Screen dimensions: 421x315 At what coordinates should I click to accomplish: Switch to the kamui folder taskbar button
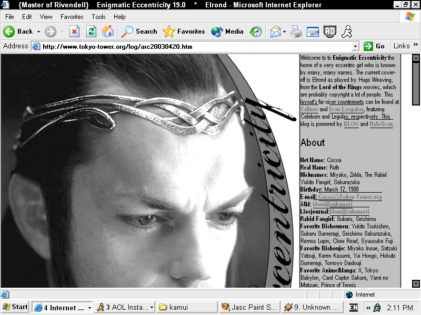tap(187, 308)
